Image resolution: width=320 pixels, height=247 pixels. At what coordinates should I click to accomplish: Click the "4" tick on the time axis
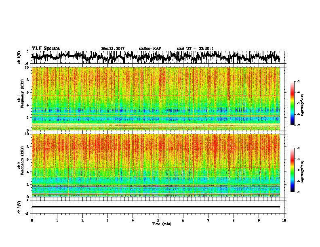[x=133, y=220]
